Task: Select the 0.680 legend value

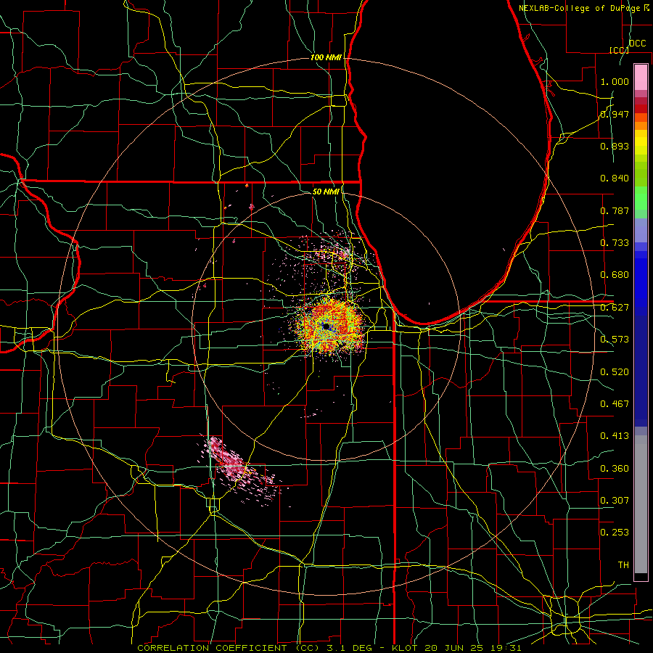Action: click(615, 275)
